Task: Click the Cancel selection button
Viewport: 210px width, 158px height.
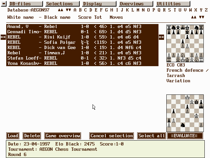Action: (112, 136)
